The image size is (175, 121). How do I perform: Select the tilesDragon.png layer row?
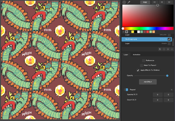tap(147, 39)
